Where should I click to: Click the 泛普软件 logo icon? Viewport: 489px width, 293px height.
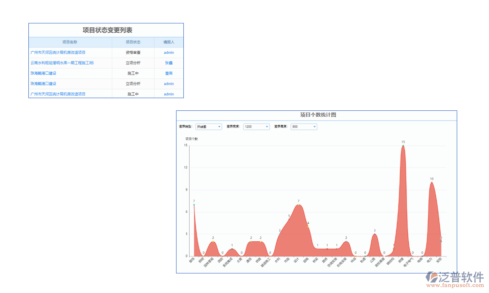[x=431, y=277]
